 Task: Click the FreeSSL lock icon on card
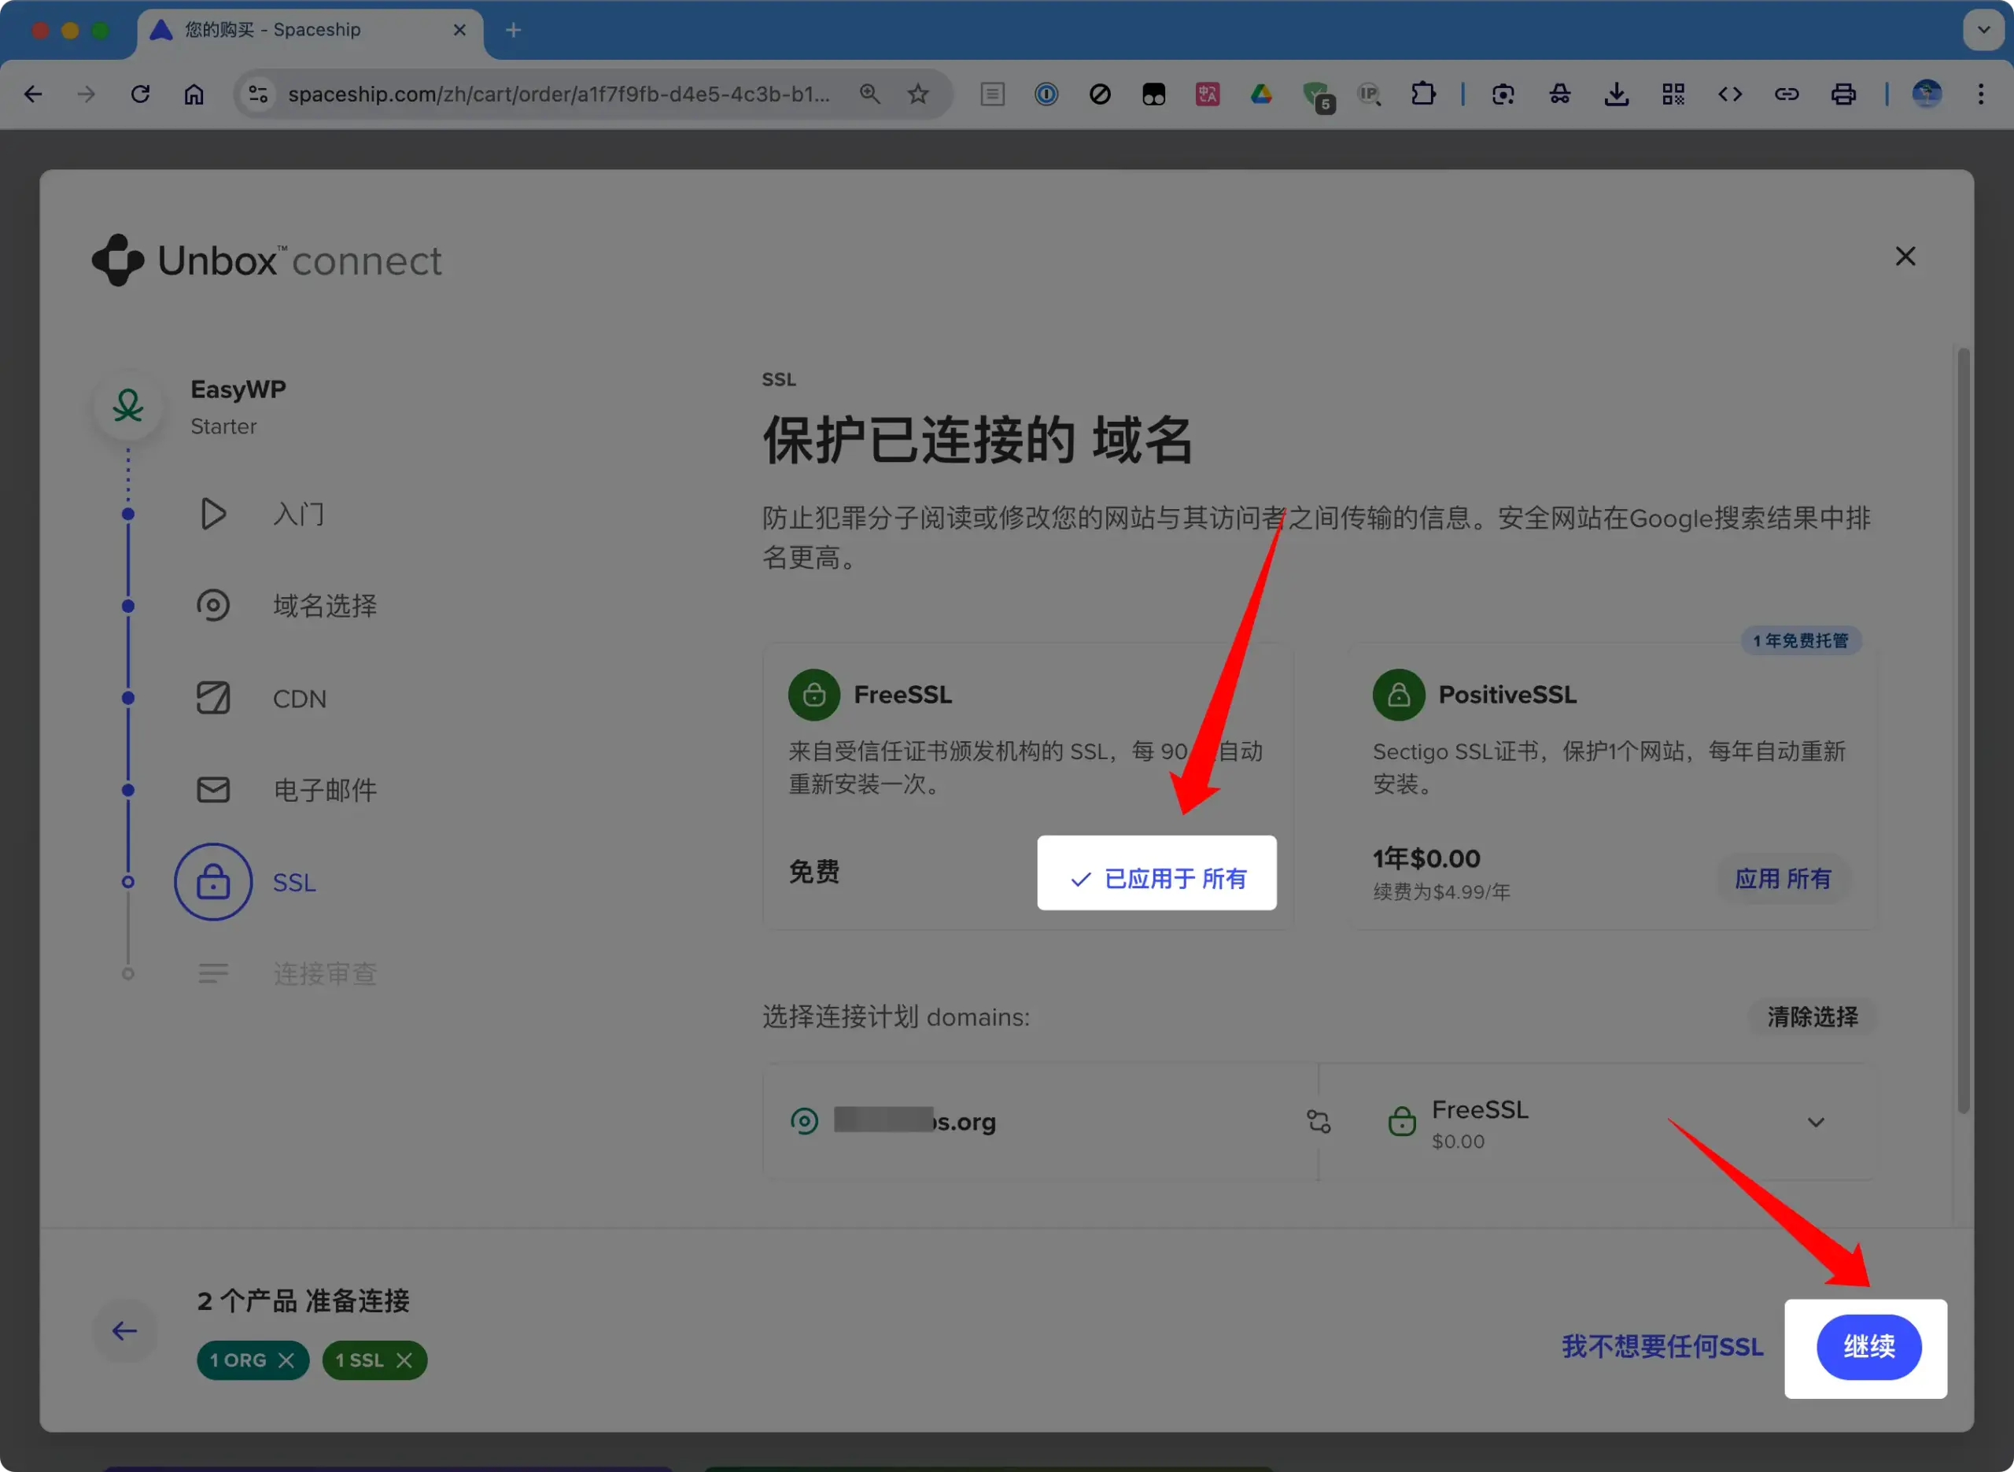(813, 695)
